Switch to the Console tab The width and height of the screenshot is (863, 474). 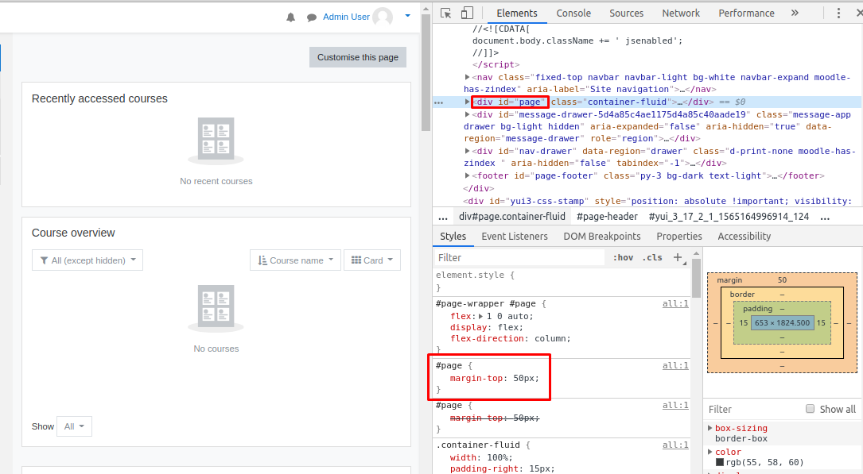pos(573,13)
